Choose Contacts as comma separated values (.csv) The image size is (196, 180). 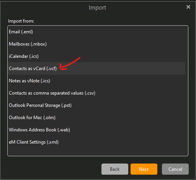[x=96, y=93]
